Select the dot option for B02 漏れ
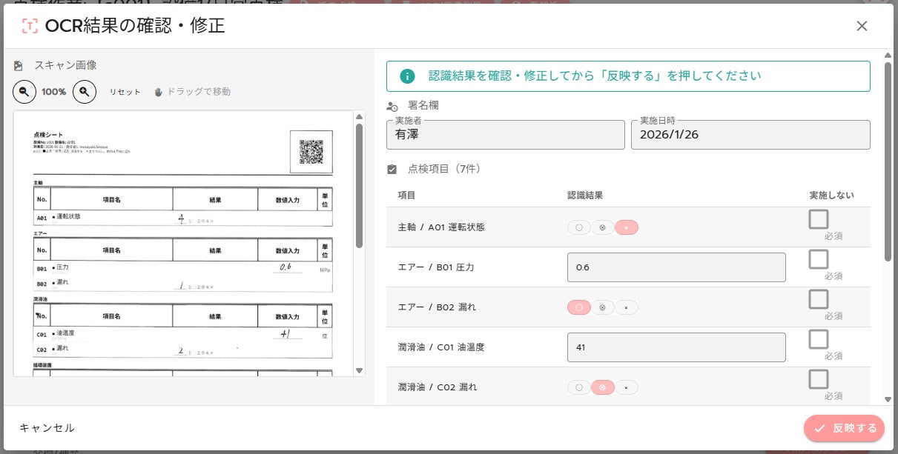This screenshot has height=454, width=898. [x=627, y=307]
